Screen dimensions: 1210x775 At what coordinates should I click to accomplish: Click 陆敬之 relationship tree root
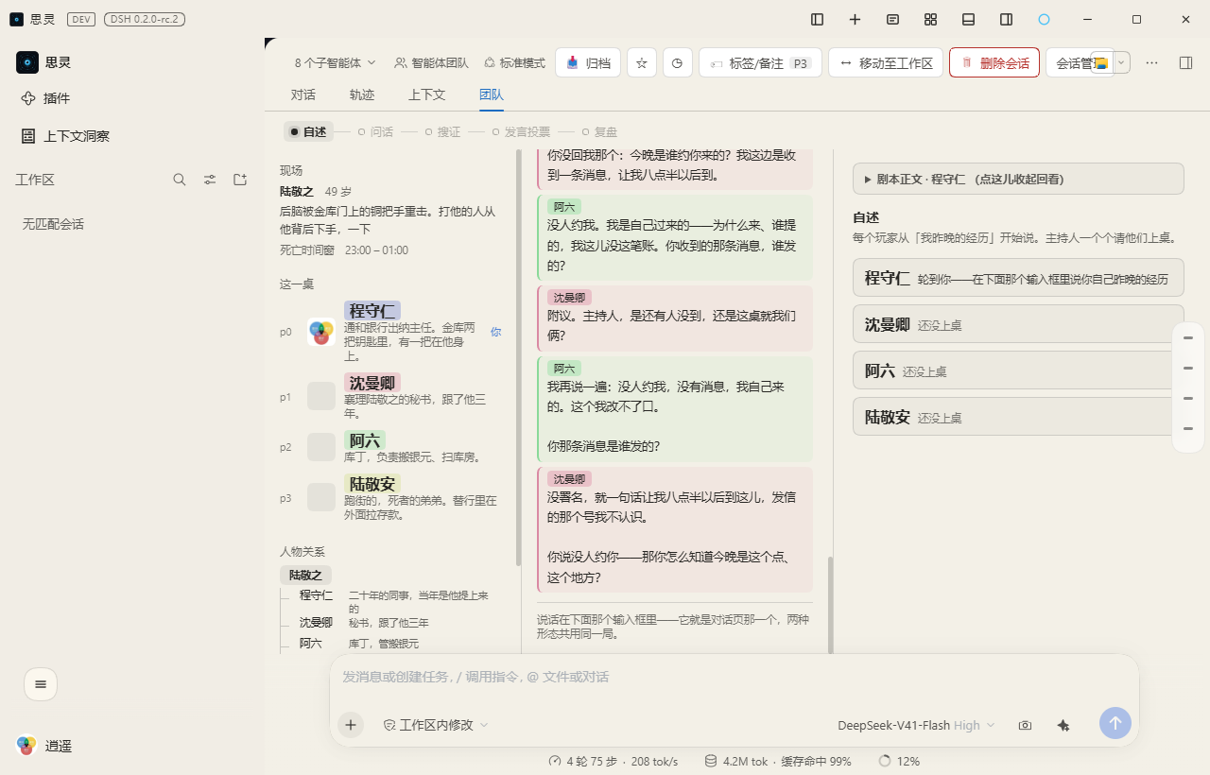(305, 575)
